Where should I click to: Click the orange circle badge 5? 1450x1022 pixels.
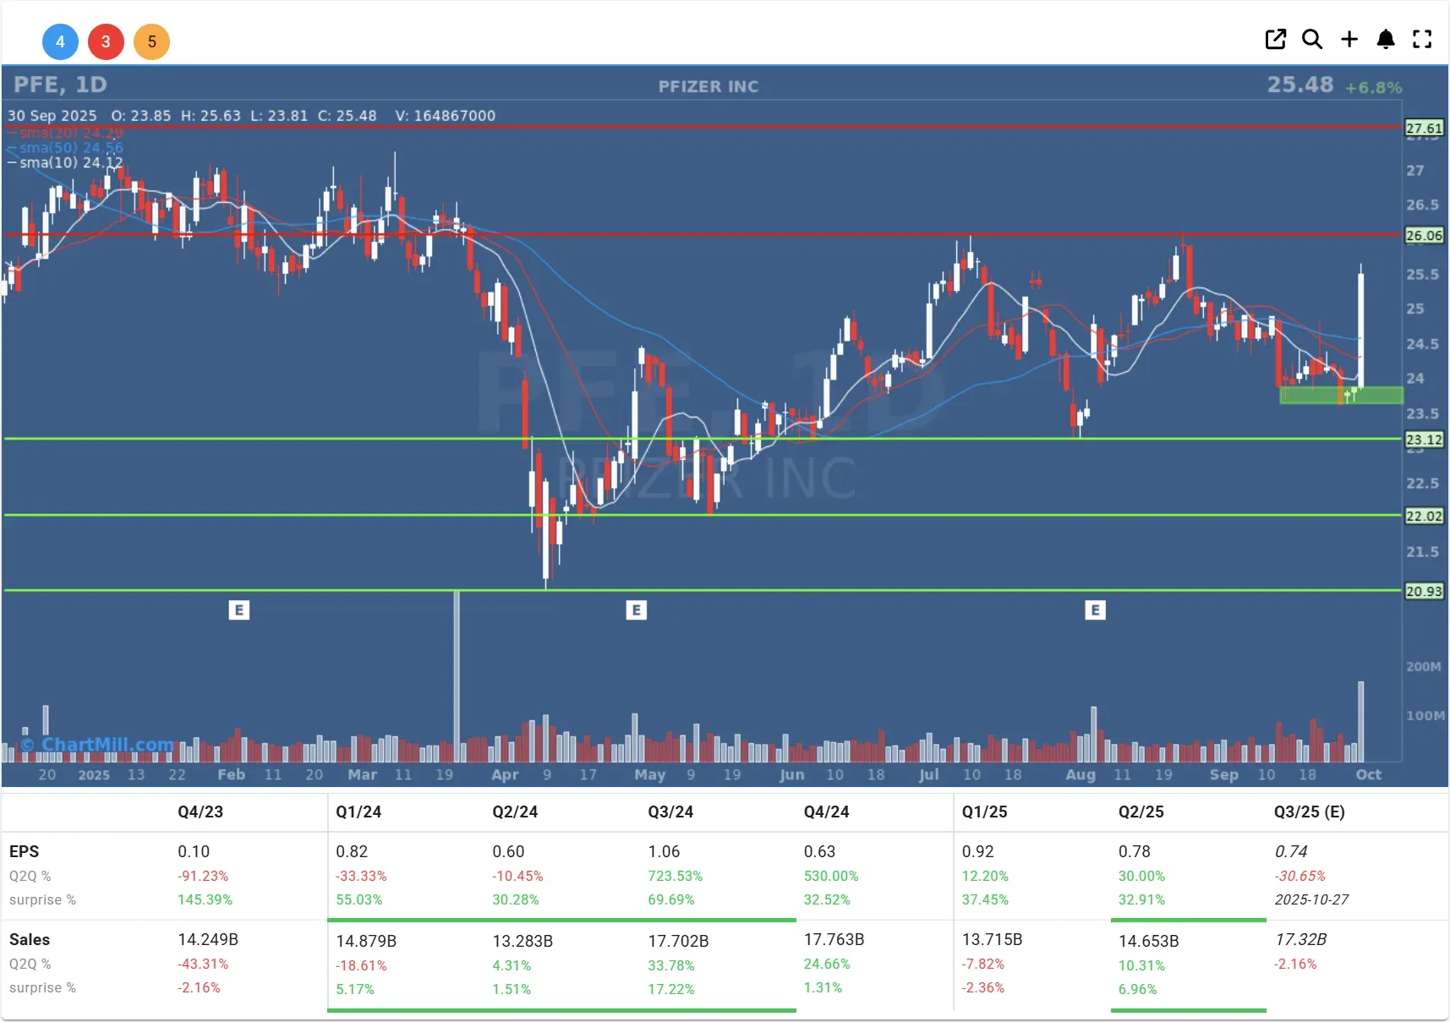point(151,41)
